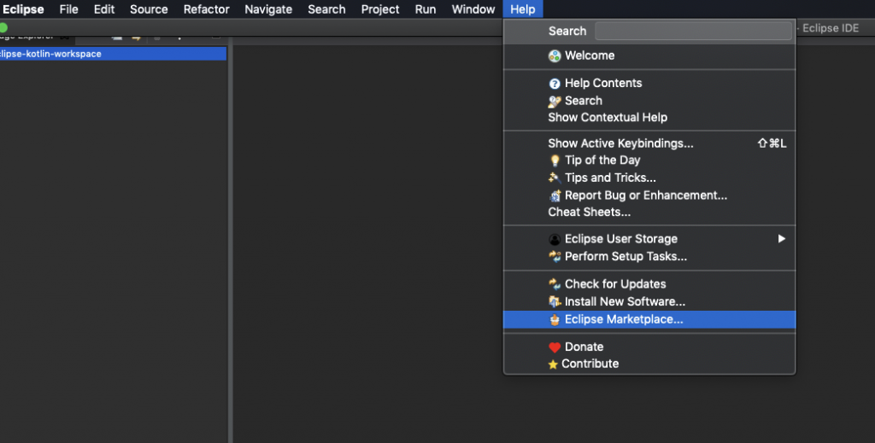Screen dimensions: 875x443
Task: Click the Welcome globe icon
Action: tap(555, 56)
